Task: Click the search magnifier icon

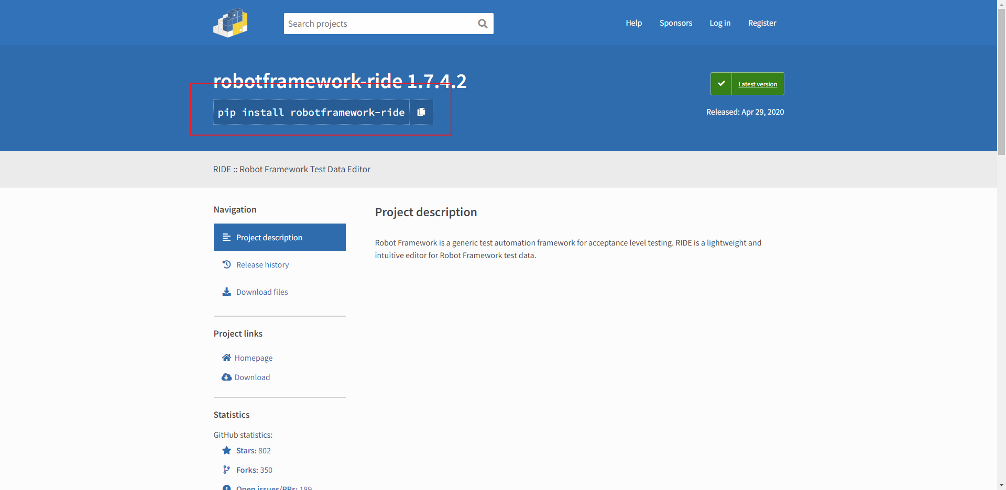Action: (x=483, y=24)
